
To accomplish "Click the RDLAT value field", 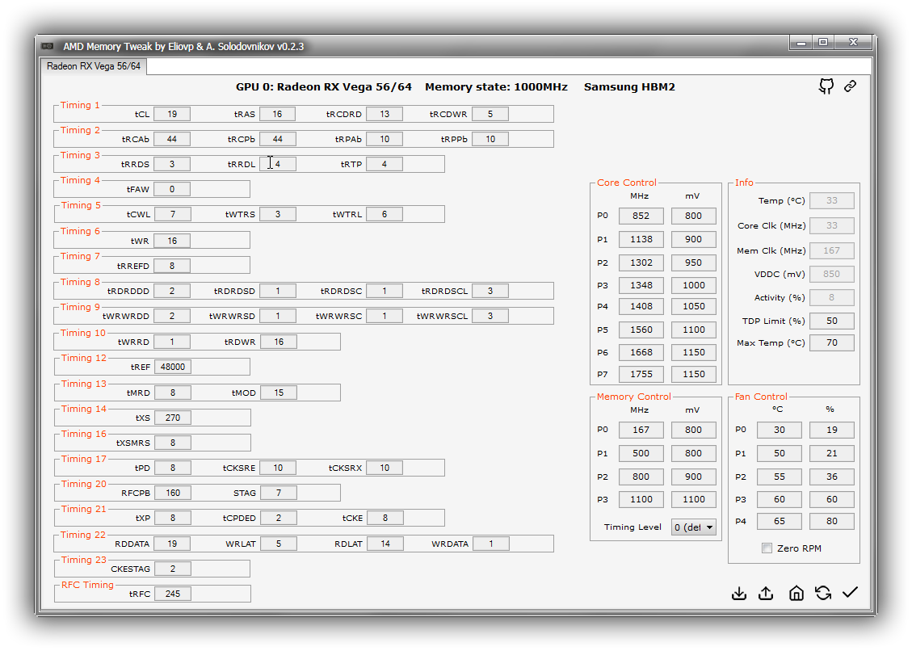I will point(385,544).
